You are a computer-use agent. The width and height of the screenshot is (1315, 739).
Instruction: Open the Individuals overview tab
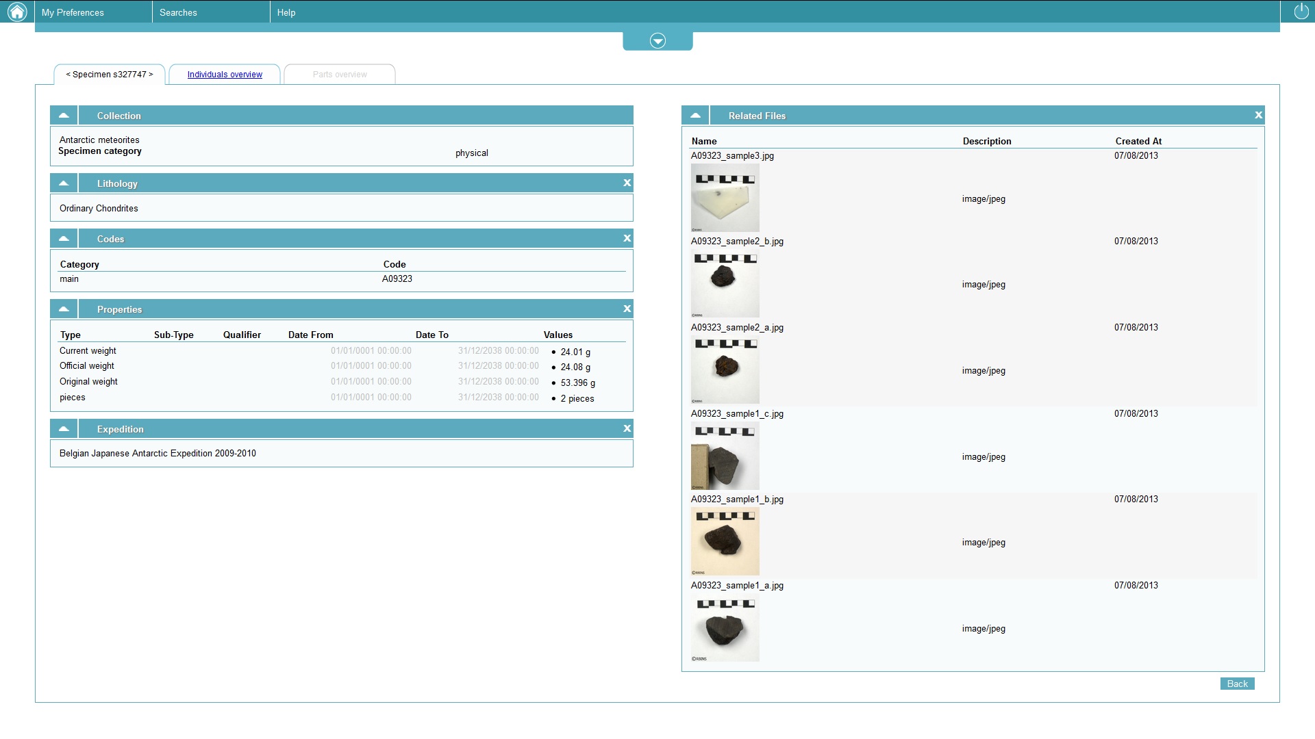pyautogui.click(x=225, y=75)
